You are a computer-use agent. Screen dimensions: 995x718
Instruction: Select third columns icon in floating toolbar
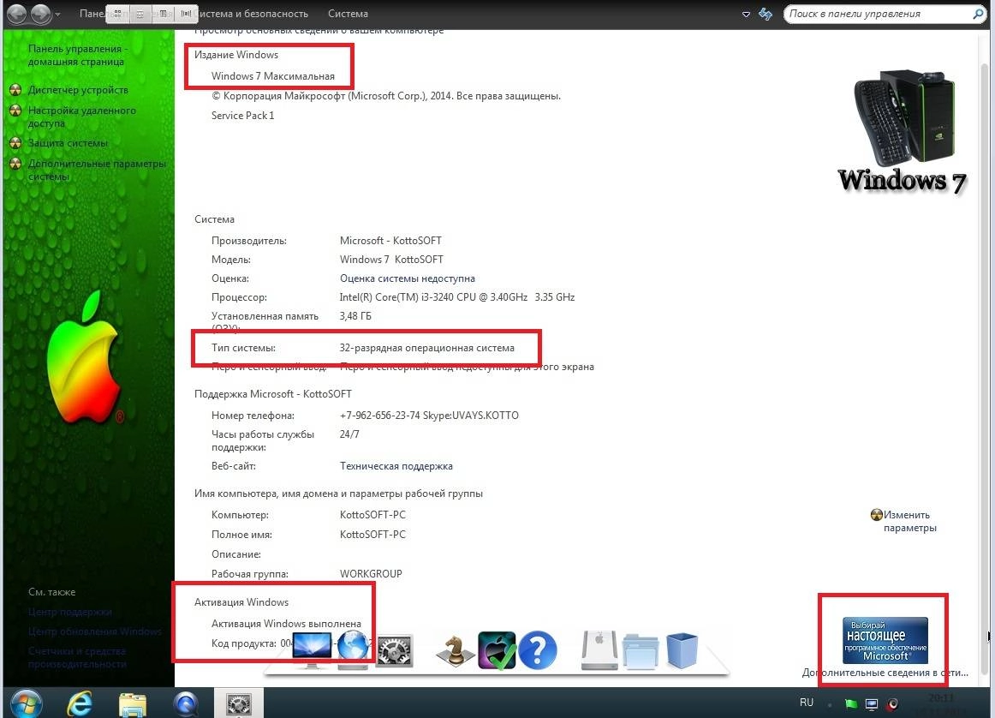tap(163, 14)
